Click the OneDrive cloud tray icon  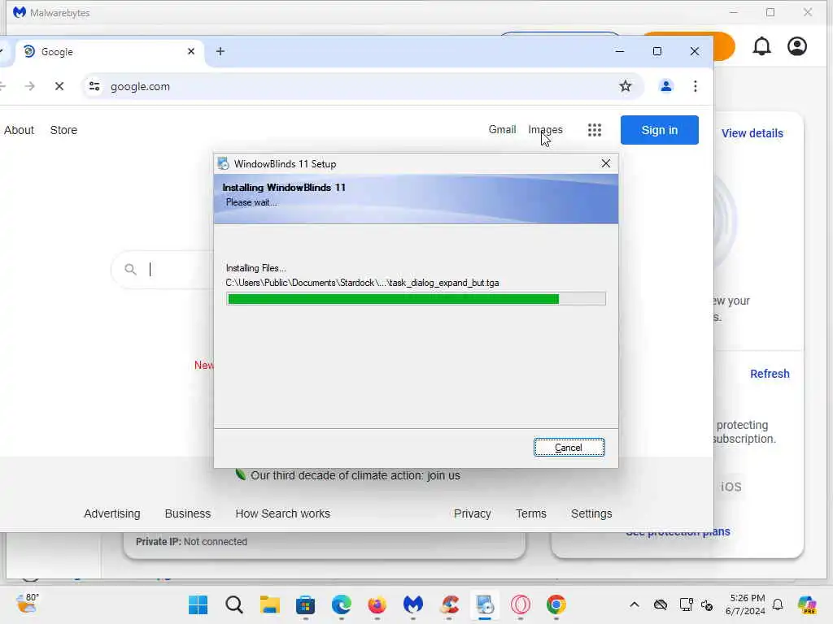pos(661,604)
